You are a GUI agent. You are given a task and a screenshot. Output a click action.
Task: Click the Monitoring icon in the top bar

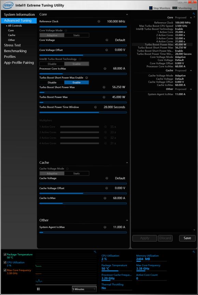pos(175,8)
